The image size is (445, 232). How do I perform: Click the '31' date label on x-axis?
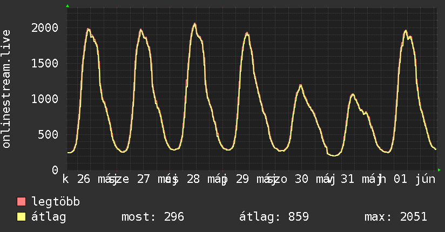point(347,179)
